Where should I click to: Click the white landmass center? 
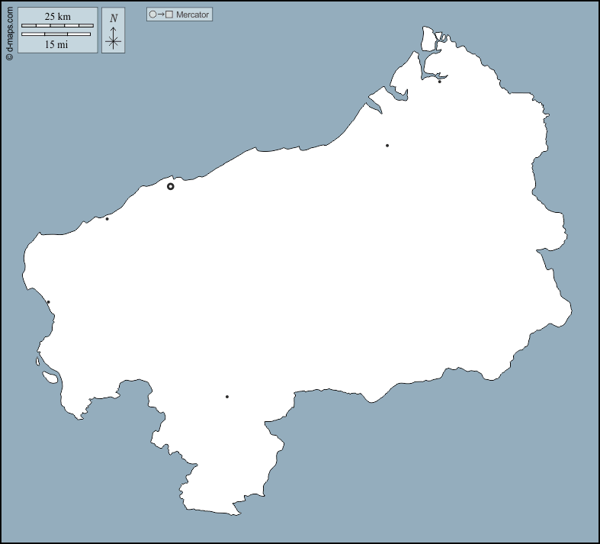pos(305,267)
